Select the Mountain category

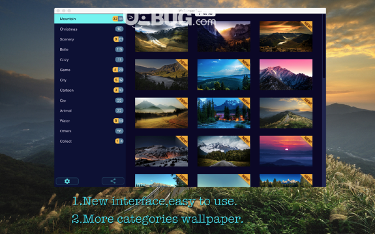(90, 19)
